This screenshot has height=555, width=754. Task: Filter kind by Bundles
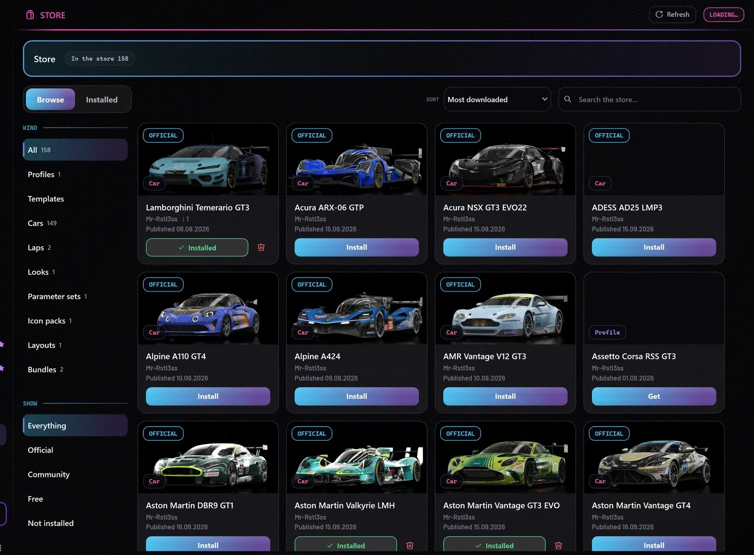click(x=75, y=369)
